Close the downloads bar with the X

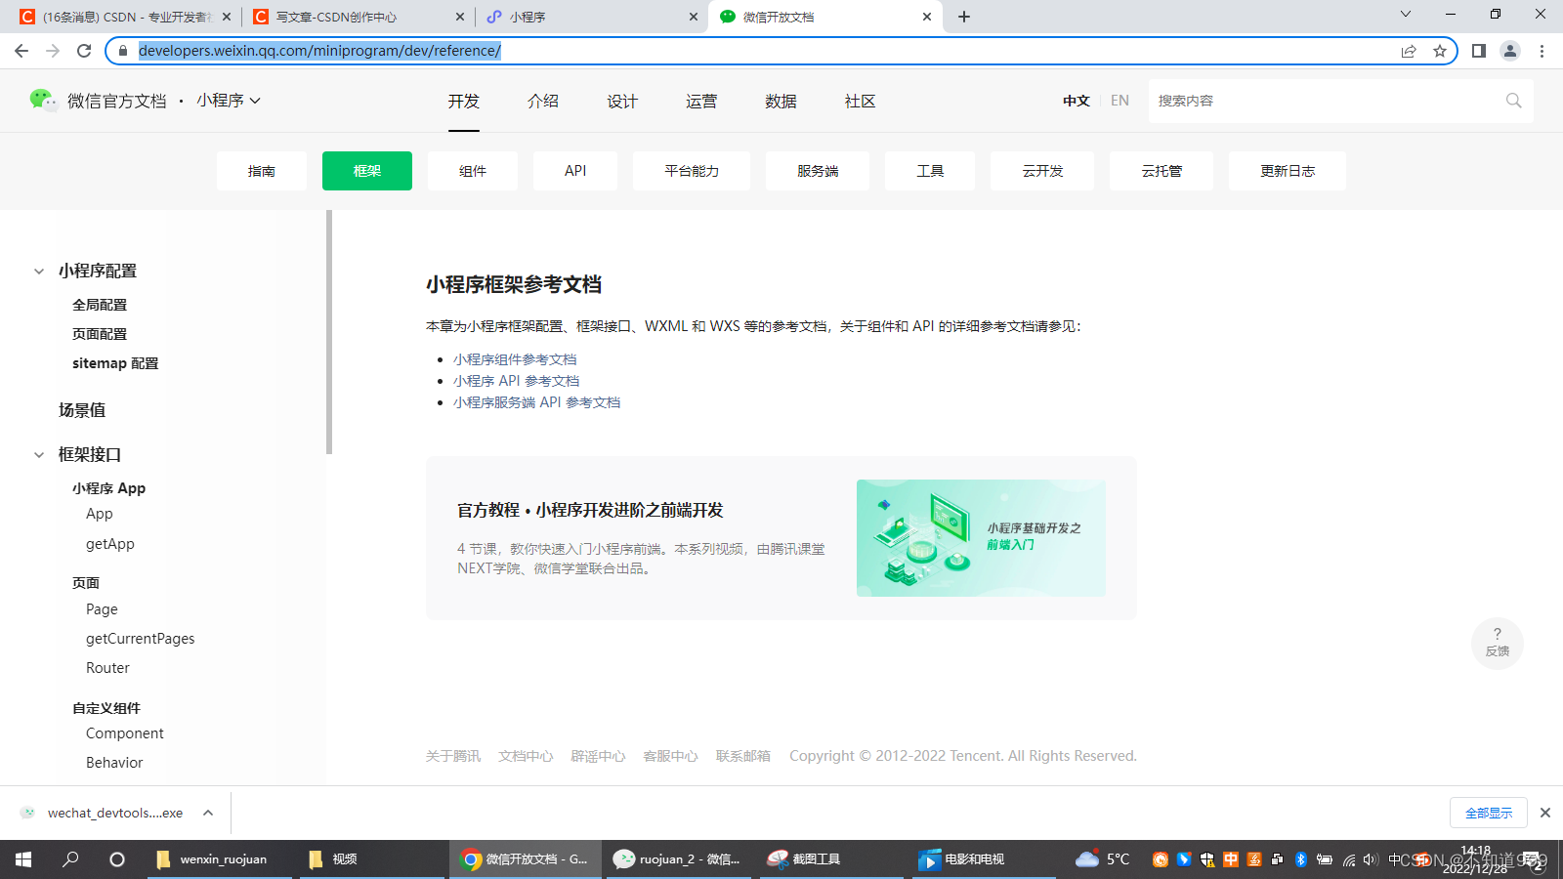(x=1545, y=813)
